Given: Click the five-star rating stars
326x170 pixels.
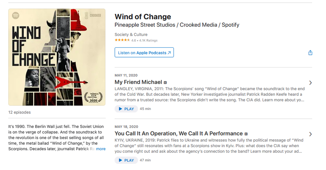Looking at the screenshot, I should [122, 40].
